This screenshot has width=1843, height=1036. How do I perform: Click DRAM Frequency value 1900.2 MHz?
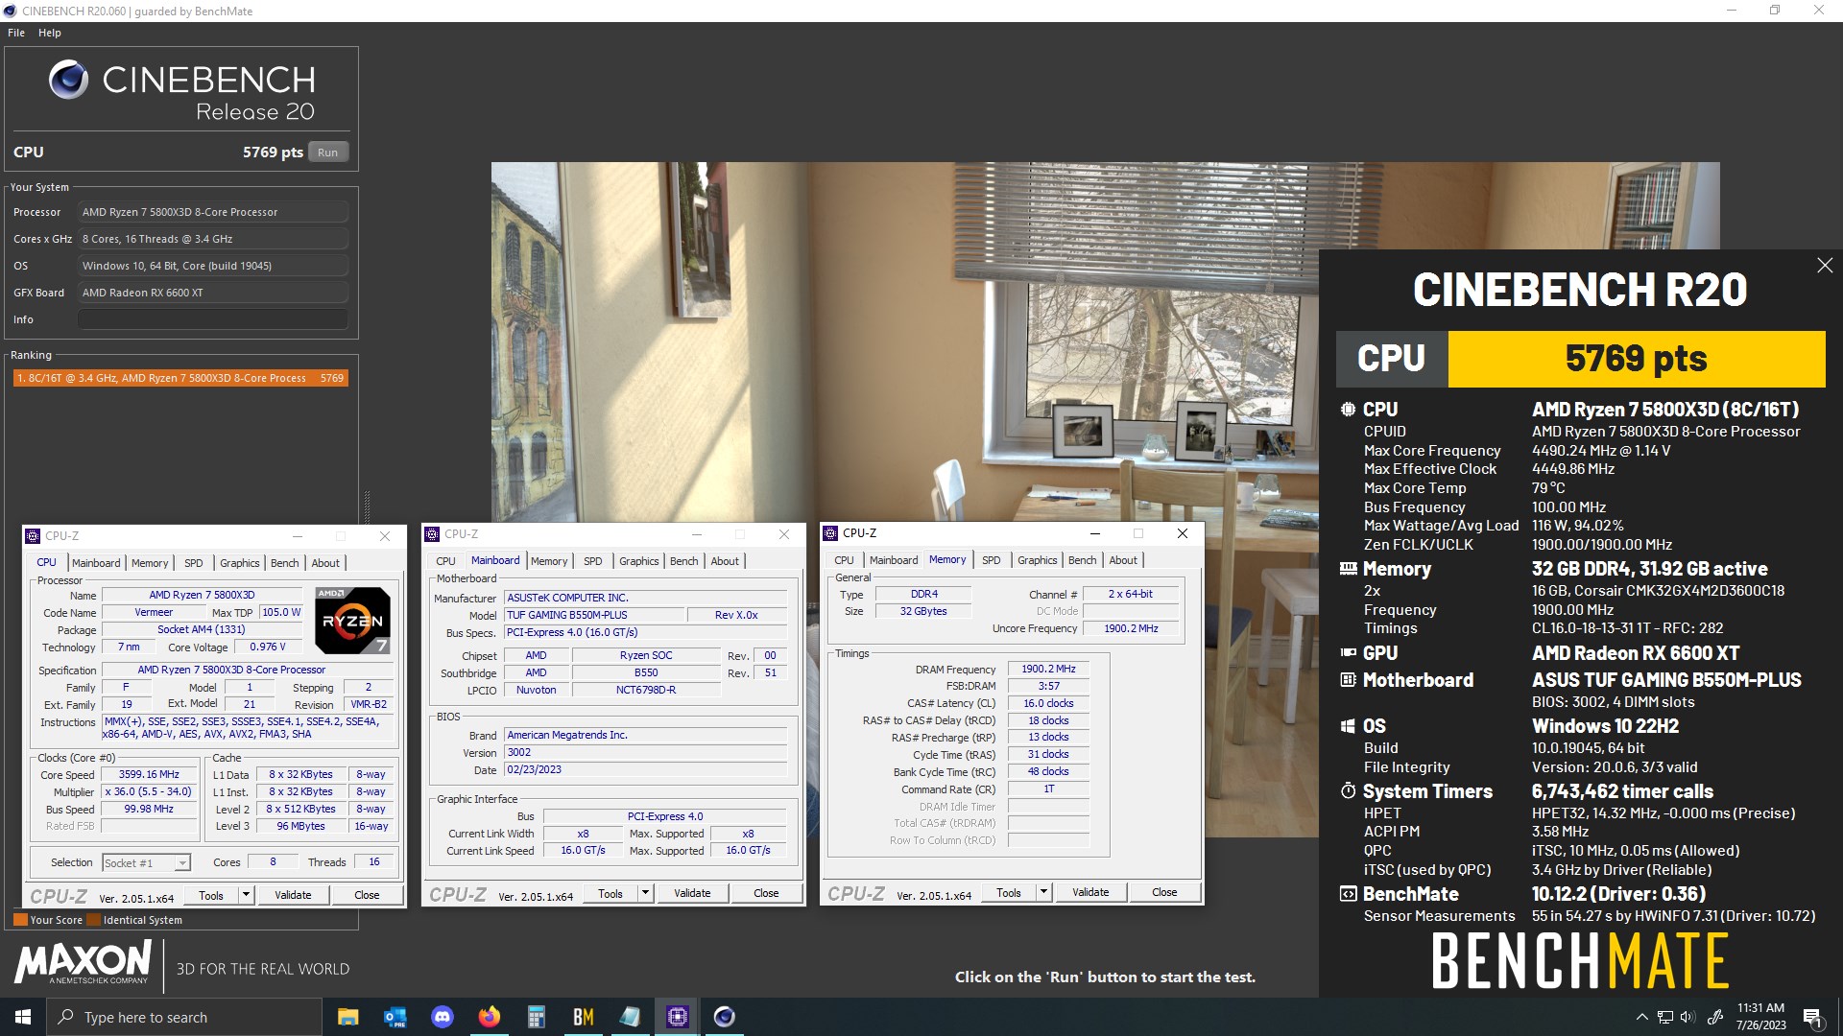(x=1048, y=670)
